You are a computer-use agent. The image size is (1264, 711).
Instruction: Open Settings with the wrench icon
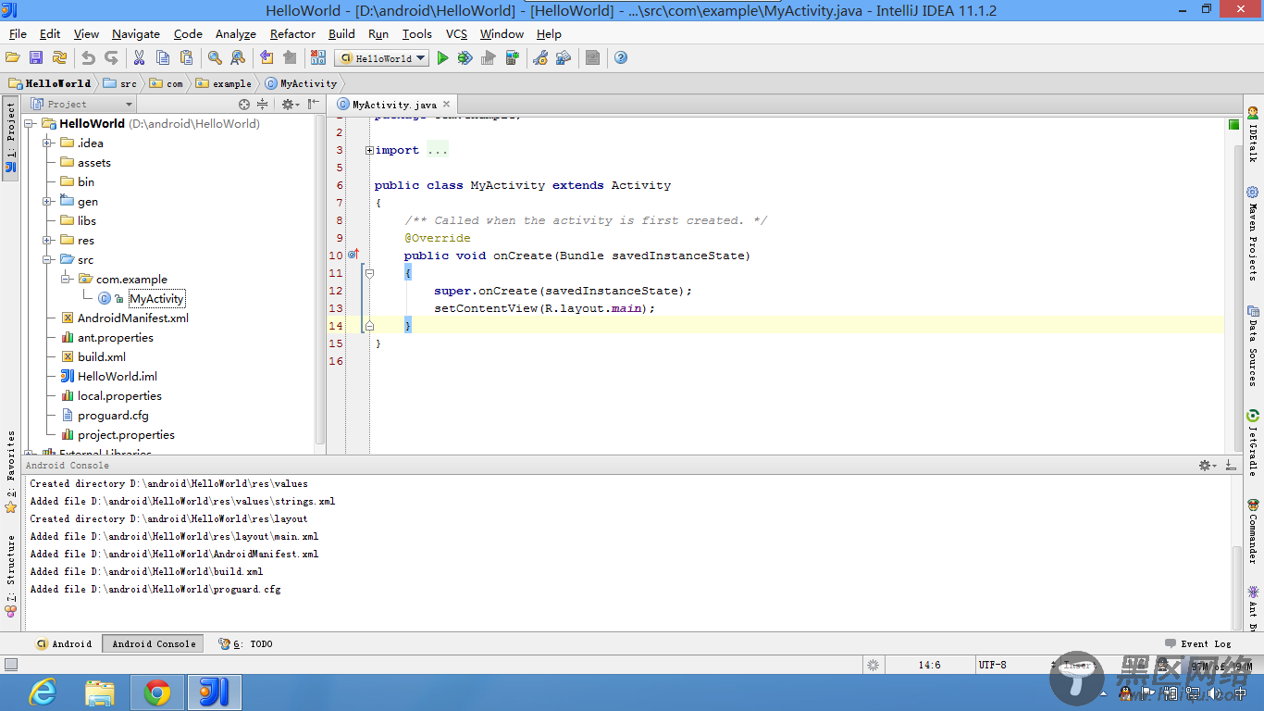[540, 57]
